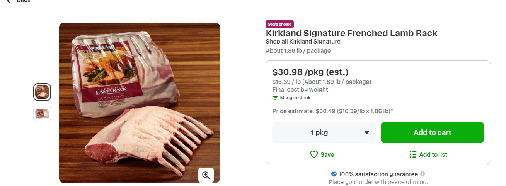The height and width of the screenshot is (186, 506).
Task: Click the green Many in stock icon
Action: click(x=275, y=98)
